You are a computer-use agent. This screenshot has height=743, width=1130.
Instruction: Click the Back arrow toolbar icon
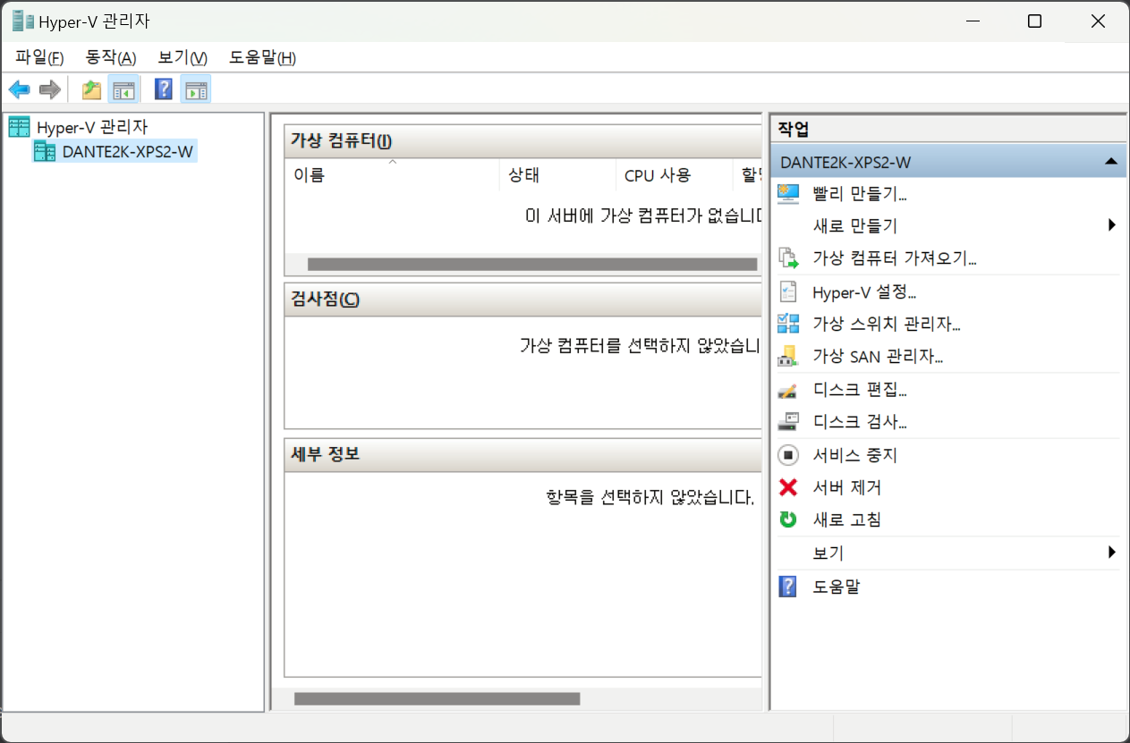(x=20, y=89)
